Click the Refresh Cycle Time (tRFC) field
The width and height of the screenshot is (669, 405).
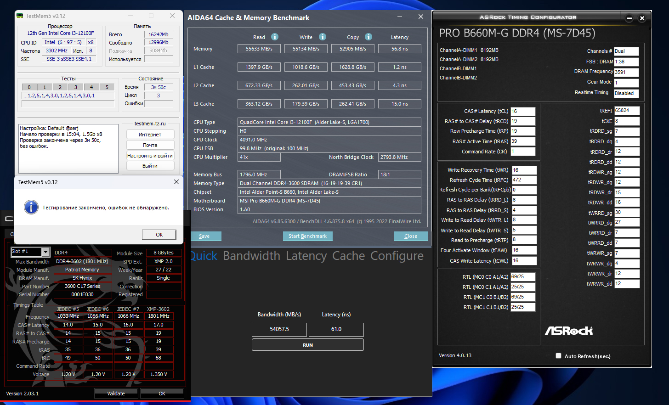click(524, 180)
